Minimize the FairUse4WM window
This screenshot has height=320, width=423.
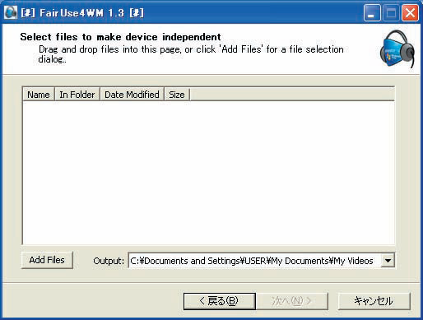372,13
